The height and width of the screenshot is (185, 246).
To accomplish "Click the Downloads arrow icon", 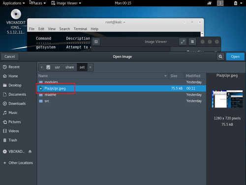I will [5, 104].
